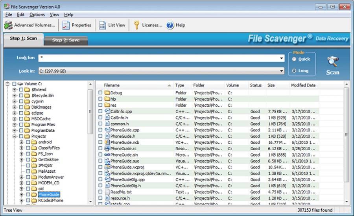This screenshot has height=216, width=354.
Task: Click inside the Look for text field
Action: [x=157, y=58]
